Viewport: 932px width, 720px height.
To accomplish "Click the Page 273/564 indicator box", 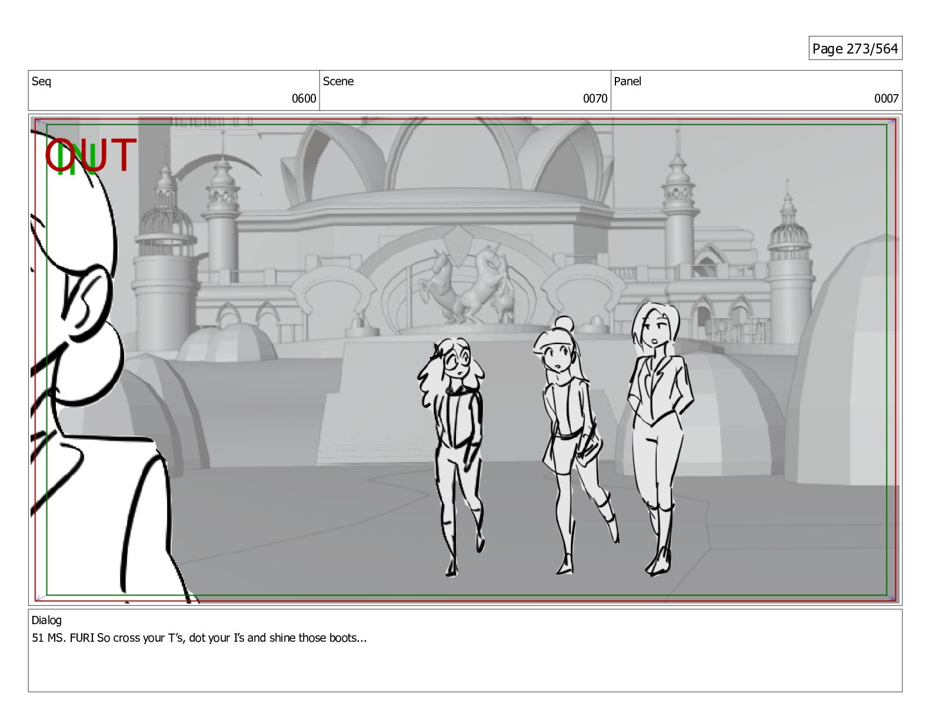I will coord(855,48).
